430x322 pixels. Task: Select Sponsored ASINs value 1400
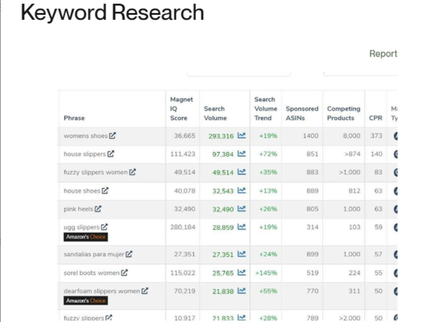[310, 136]
